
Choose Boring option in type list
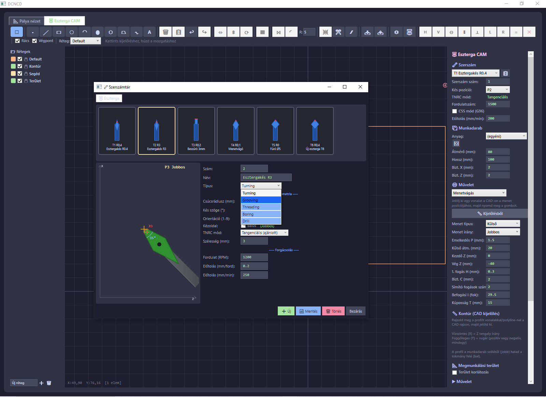261,214
